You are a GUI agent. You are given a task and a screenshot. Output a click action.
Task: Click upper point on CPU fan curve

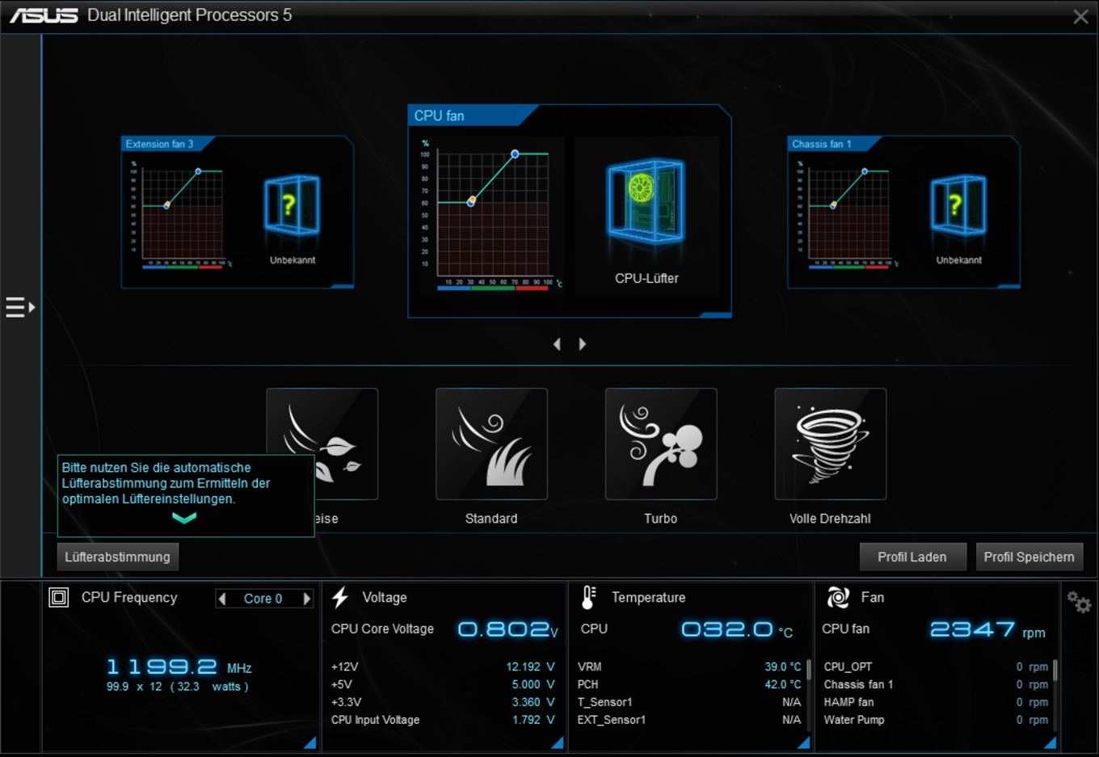[515, 154]
